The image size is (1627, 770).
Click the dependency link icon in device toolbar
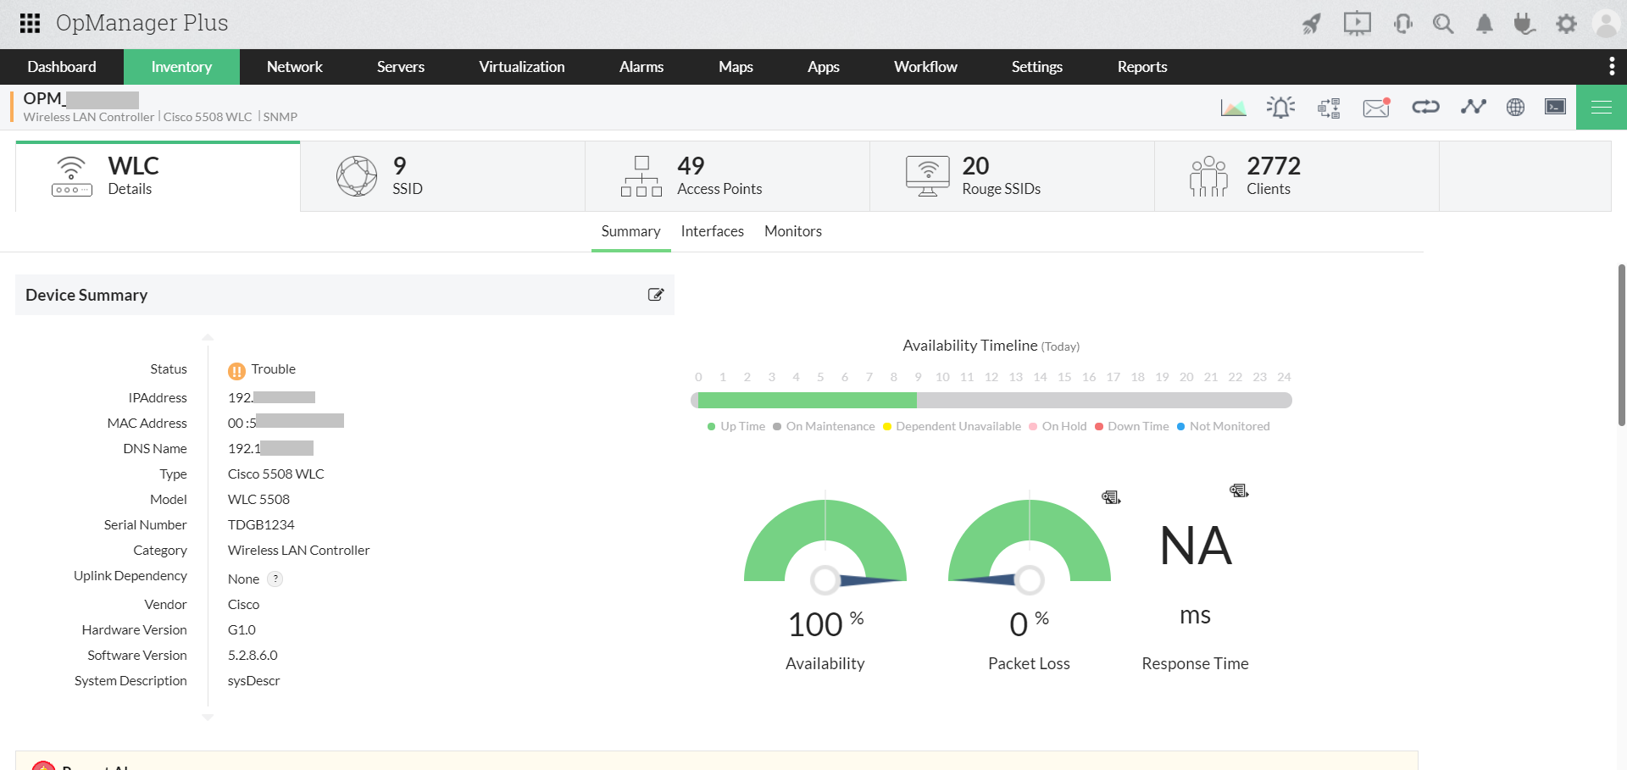tap(1425, 107)
